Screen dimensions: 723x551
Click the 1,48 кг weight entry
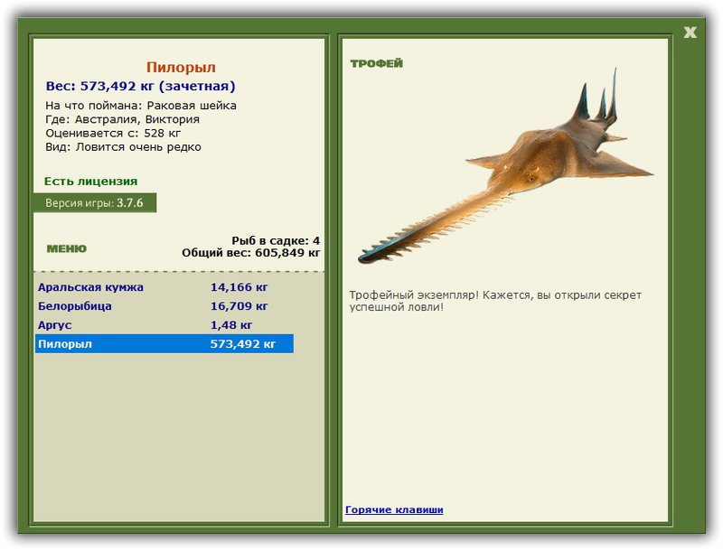231,325
